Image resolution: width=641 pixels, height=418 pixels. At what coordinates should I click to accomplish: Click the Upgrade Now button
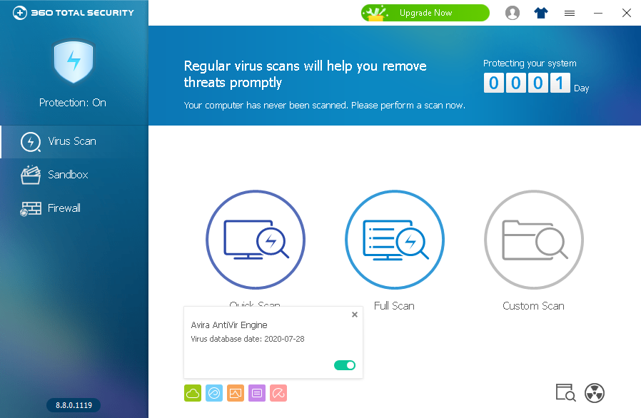[x=425, y=13]
